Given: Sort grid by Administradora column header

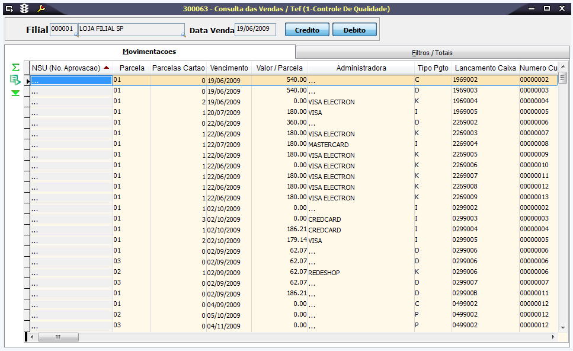Looking at the screenshot, I should click(361, 68).
